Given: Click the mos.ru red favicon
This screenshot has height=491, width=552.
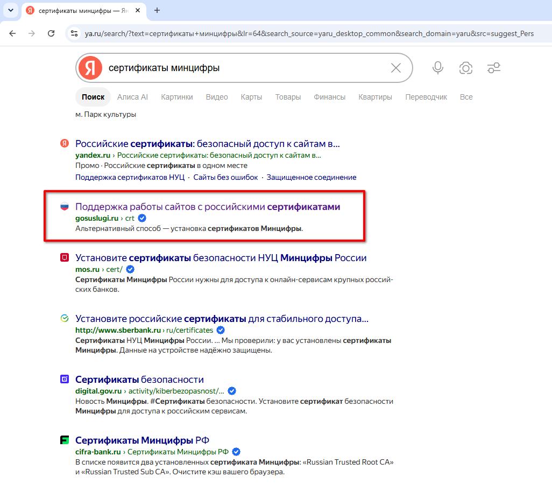Looking at the screenshot, I should pos(65,257).
